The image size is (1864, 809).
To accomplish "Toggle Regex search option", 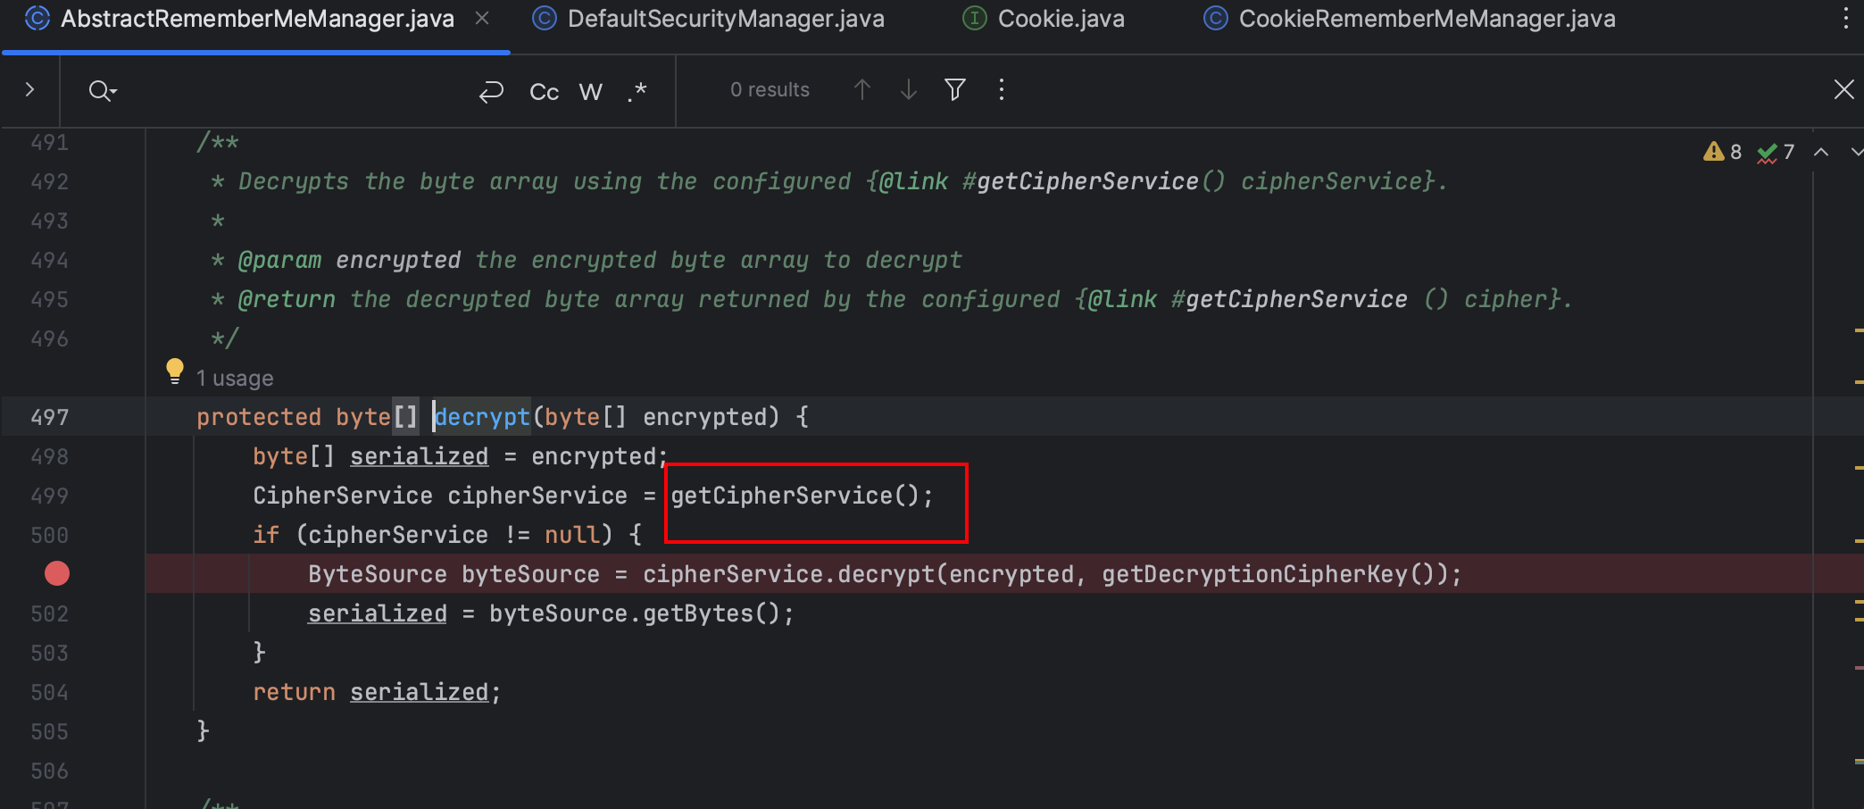I will point(637,91).
